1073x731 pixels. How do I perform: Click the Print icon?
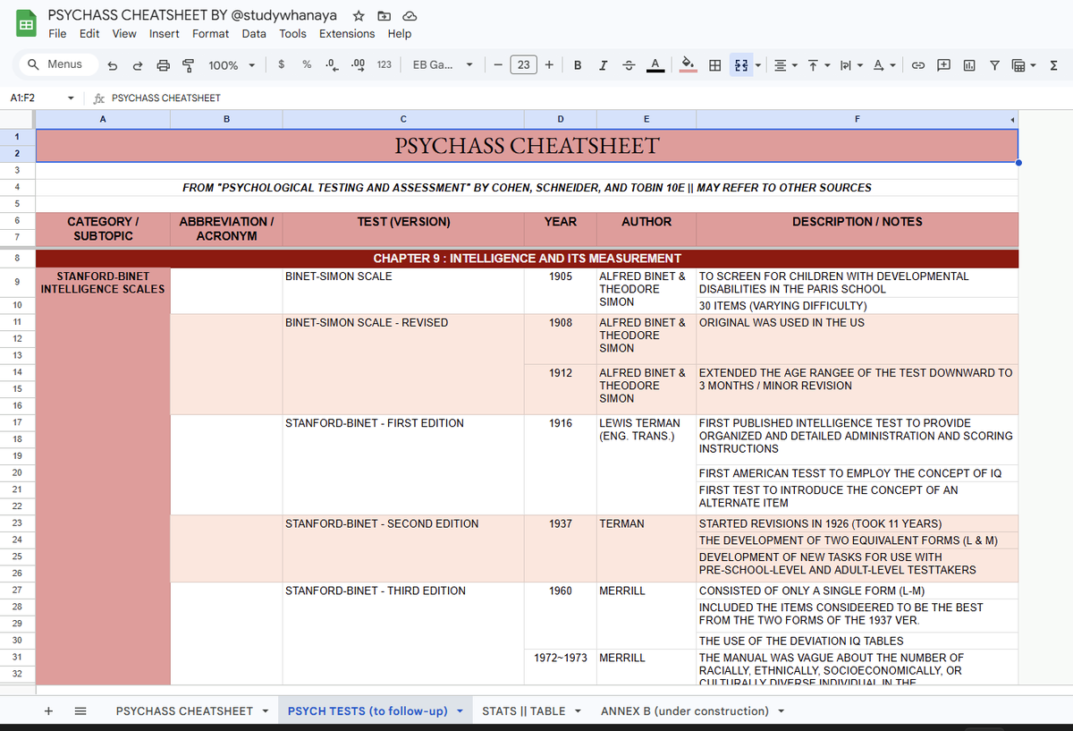click(x=163, y=65)
